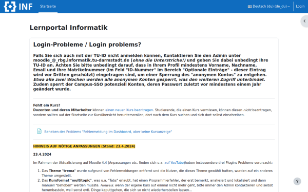The width and height of the screenshot is (308, 192).
Task: Open the question mark help button
Action: tap(297, 181)
